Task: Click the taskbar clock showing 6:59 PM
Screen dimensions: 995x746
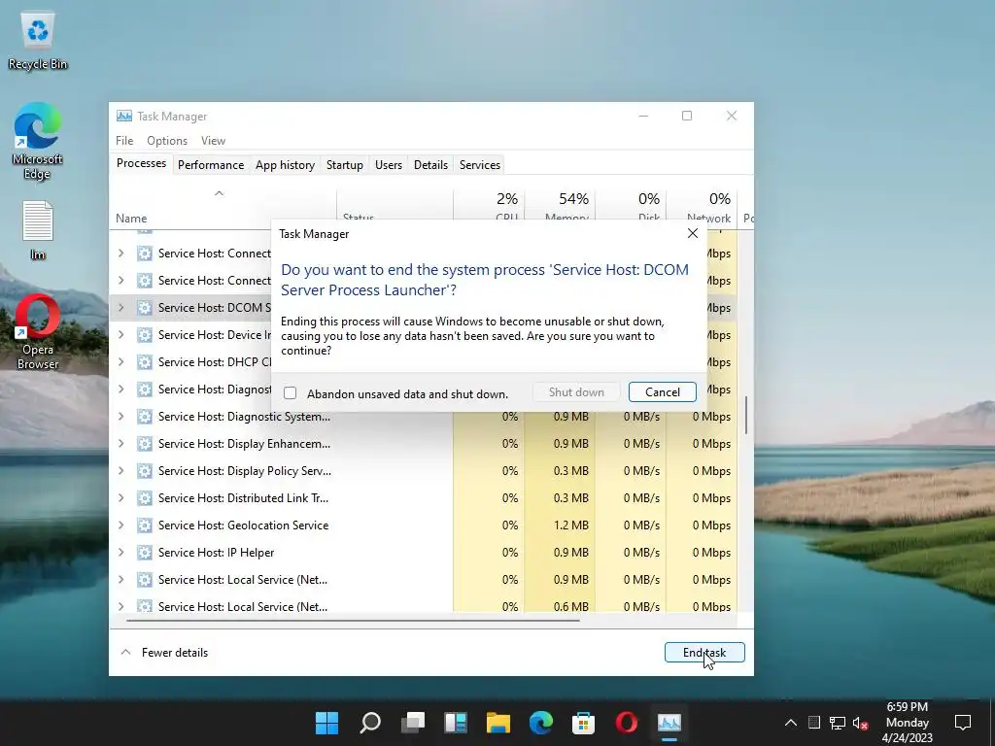Action: point(908,723)
